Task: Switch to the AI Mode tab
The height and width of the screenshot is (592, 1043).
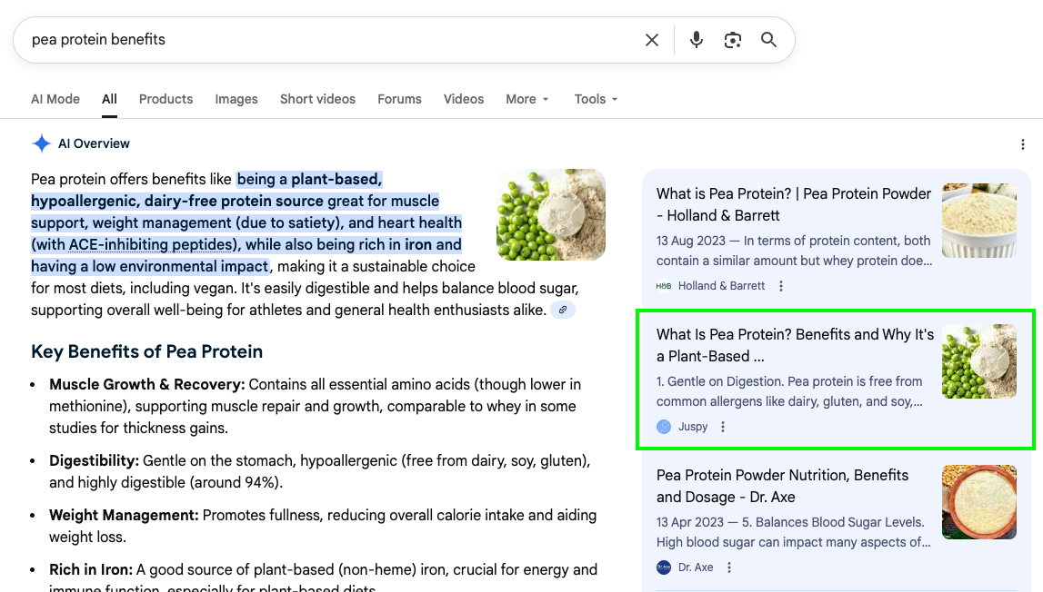Action: pos(55,99)
